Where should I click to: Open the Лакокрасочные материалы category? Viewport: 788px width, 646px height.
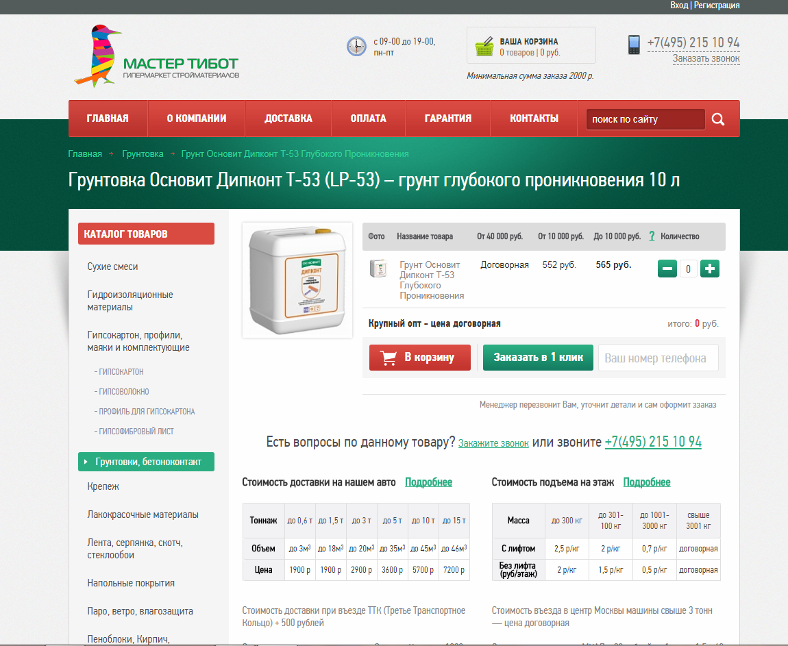[x=143, y=515]
